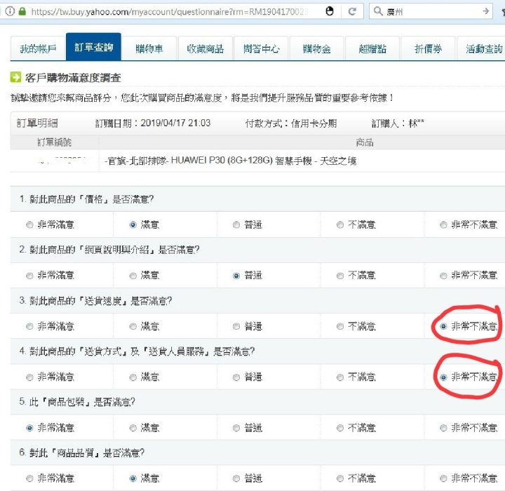505x491 pixels.
Task: Click the green padlock security icon
Action: pyautogui.click(x=22, y=12)
